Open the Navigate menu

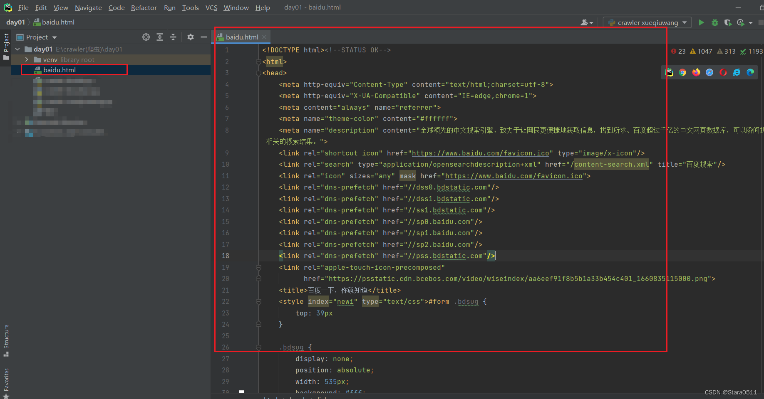(88, 7)
